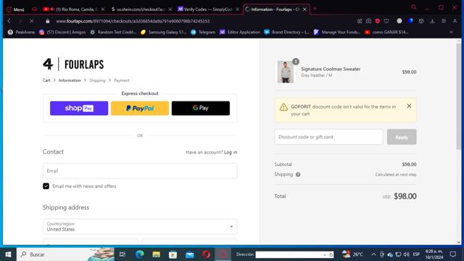The height and width of the screenshot is (261, 464).
Task: Open the profile account icon
Action: click(455, 21)
